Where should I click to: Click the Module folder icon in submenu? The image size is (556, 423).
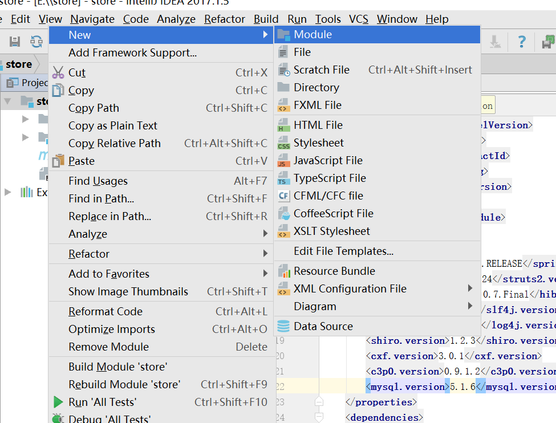[x=283, y=35]
